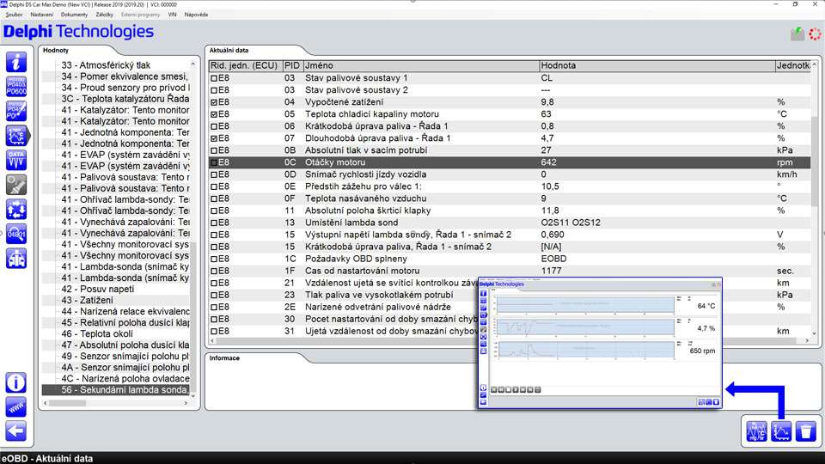Toggle the Otáčky motoru checkbox
Screen dimensions: 825x464
(214, 162)
